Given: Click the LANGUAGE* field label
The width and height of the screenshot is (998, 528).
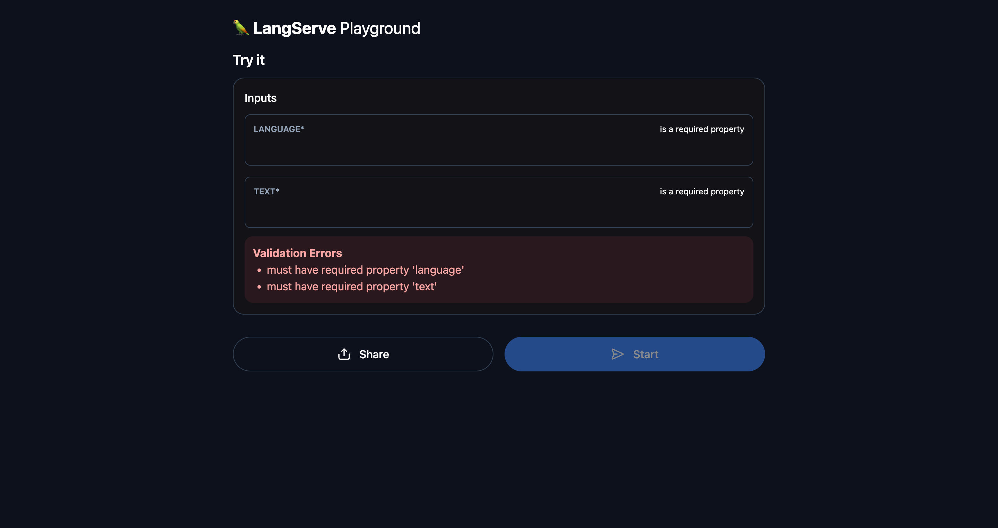Looking at the screenshot, I should 279,129.
